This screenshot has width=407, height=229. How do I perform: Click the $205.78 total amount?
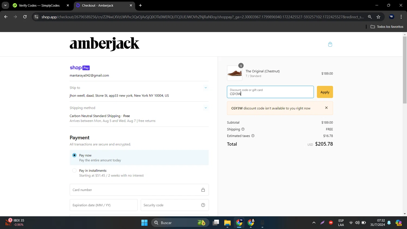pyautogui.click(x=324, y=144)
